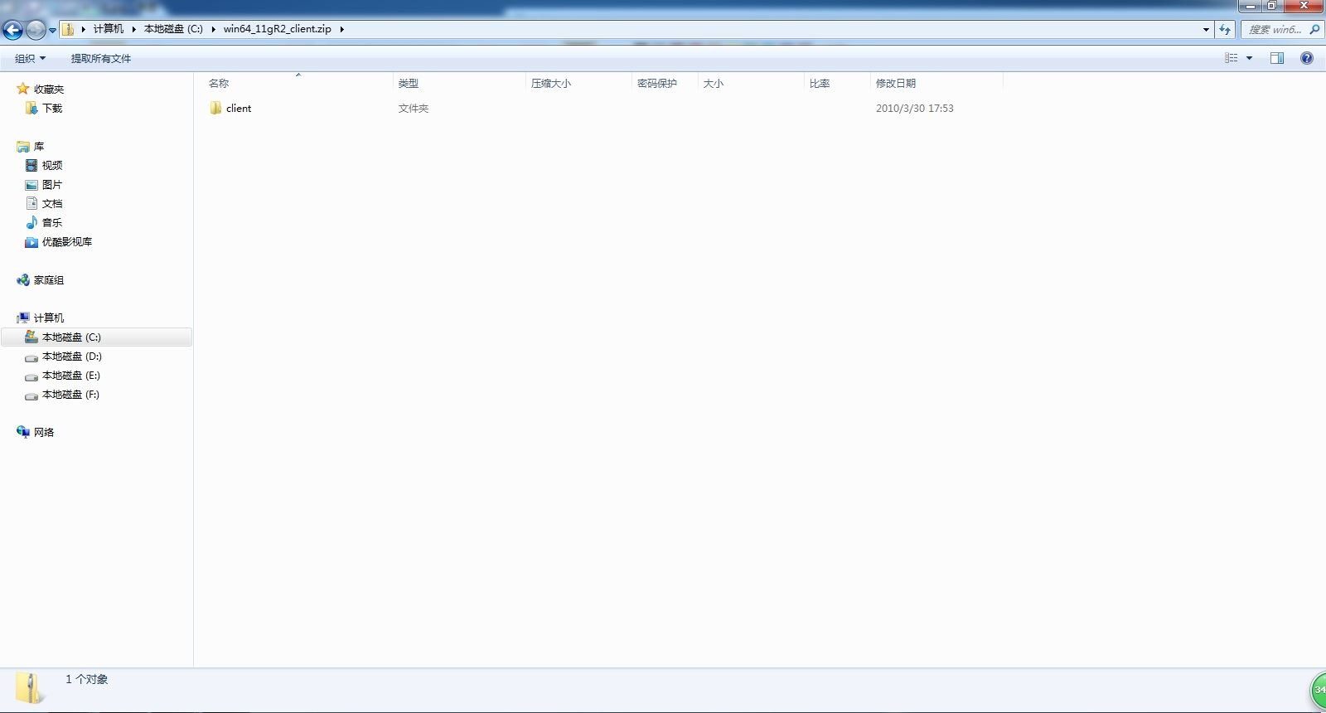The width and height of the screenshot is (1326, 713).
Task: Open the 音乐 library
Action: pyautogui.click(x=52, y=222)
